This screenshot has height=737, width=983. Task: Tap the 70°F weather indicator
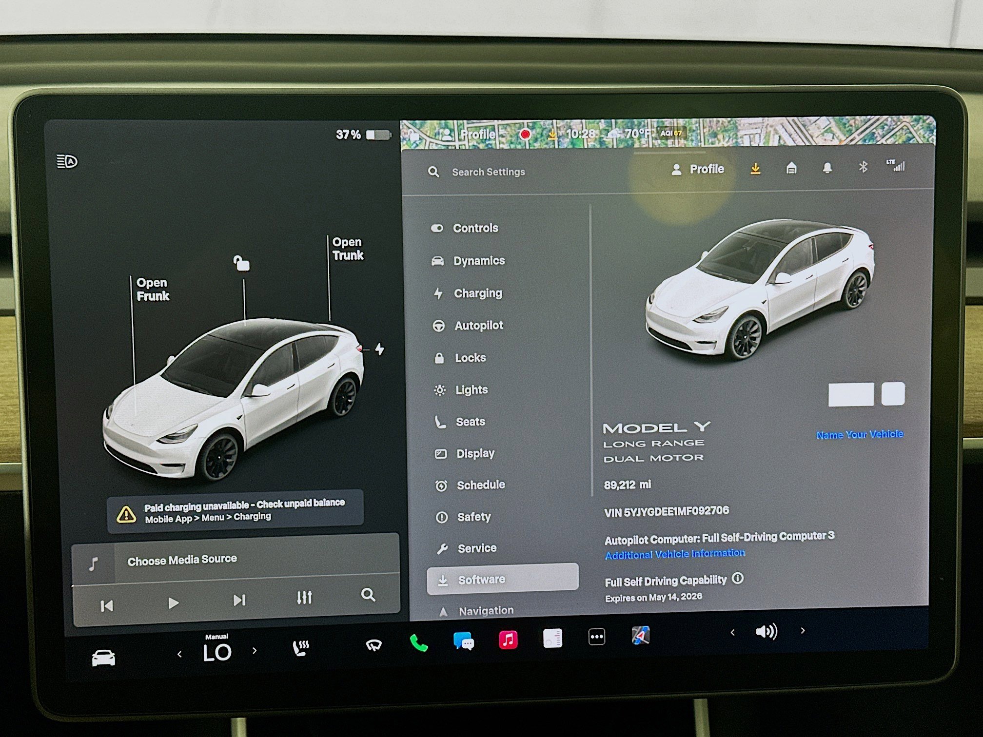pos(629,133)
